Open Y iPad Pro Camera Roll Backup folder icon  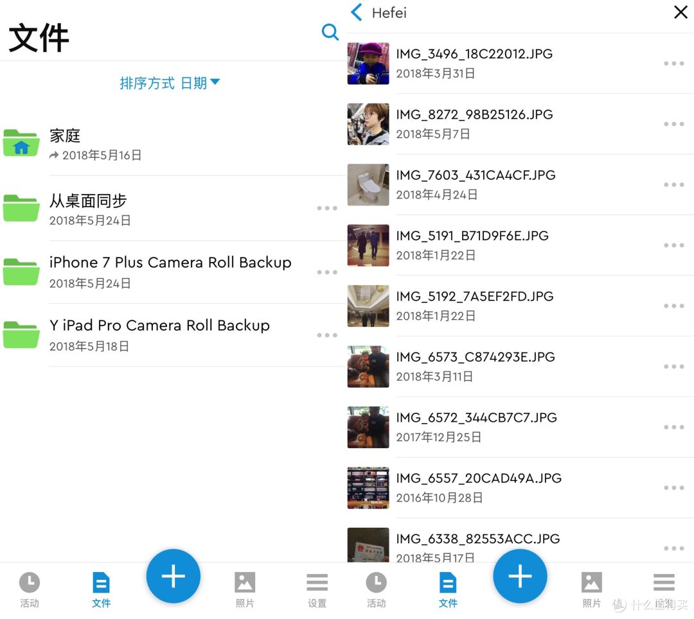click(x=21, y=335)
